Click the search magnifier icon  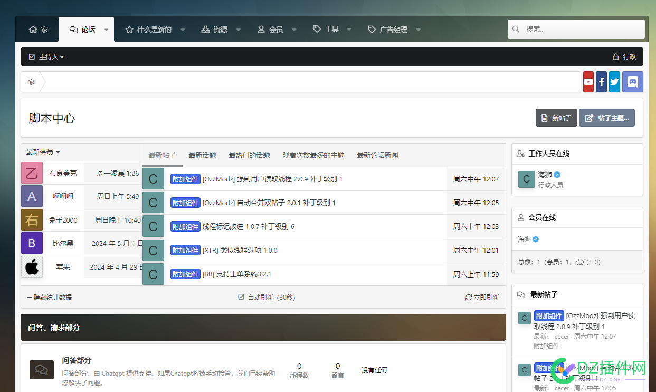pyautogui.click(x=516, y=29)
